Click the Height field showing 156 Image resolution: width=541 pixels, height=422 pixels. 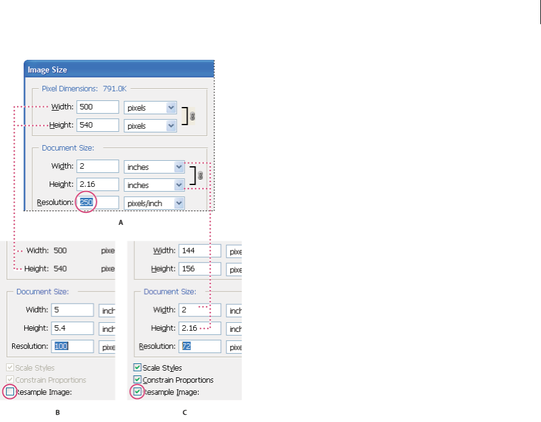click(200, 269)
